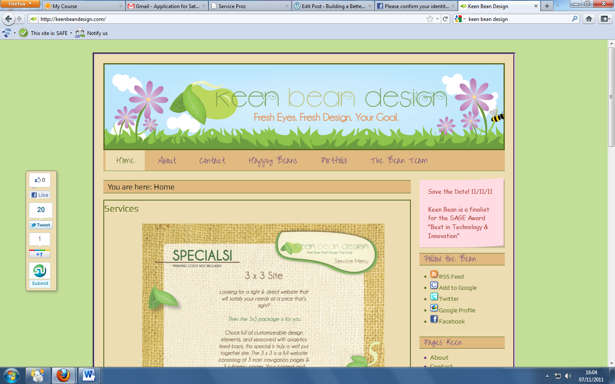
Task: Toggle the Facebook Like button
Action: tap(40, 195)
